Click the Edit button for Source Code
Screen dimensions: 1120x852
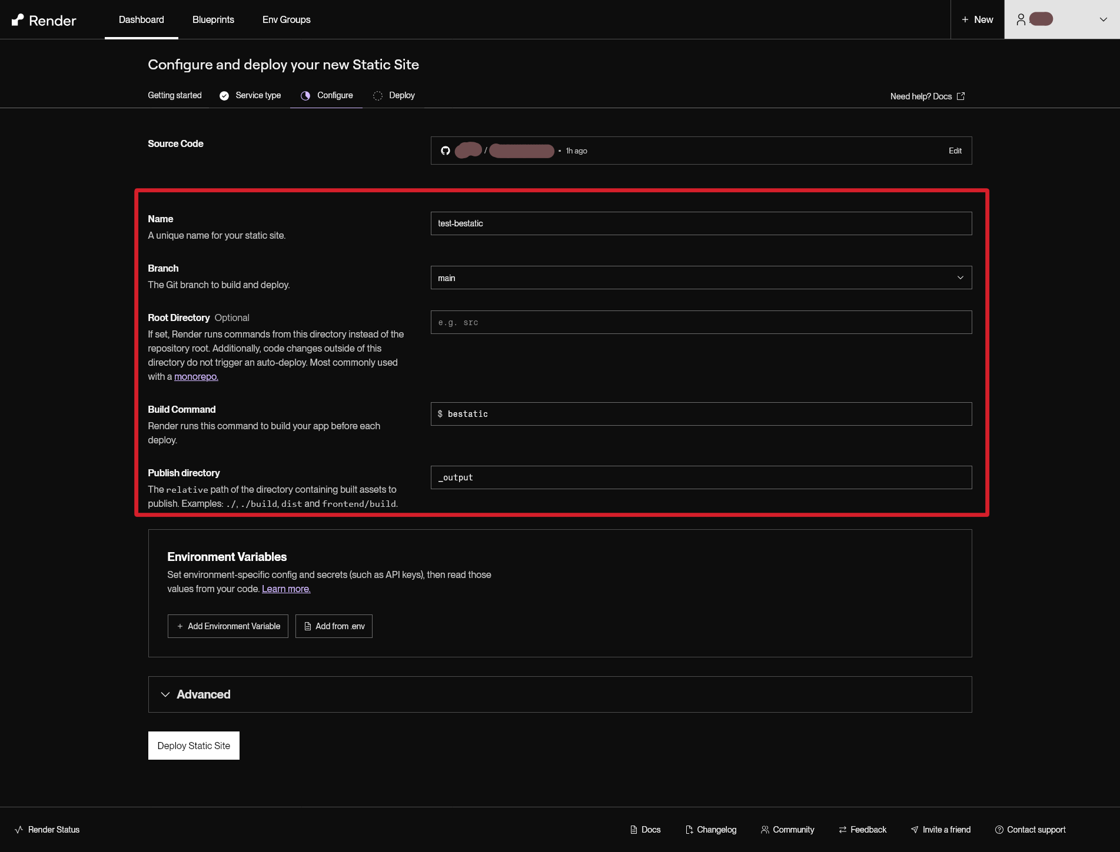tap(955, 151)
